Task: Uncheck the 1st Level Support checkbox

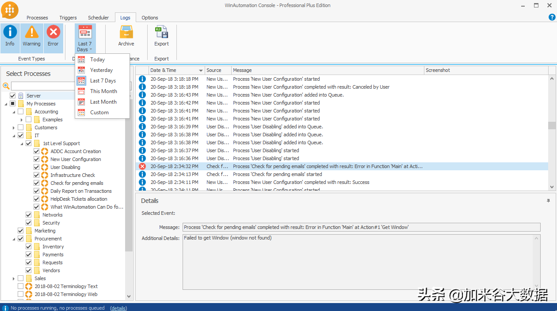Action: tap(28, 143)
